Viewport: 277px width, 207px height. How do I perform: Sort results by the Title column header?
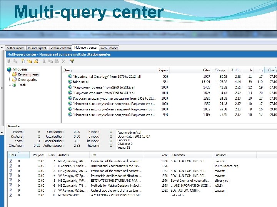click(x=117, y=155)
